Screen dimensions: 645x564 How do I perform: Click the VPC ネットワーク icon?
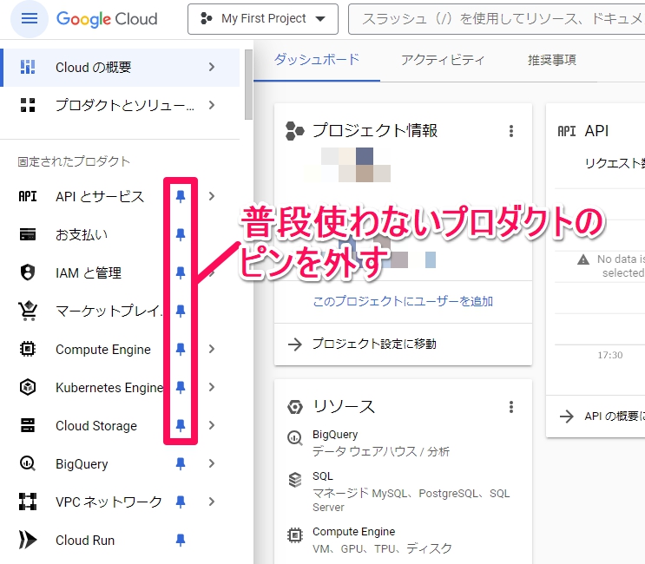pos(28,502)
